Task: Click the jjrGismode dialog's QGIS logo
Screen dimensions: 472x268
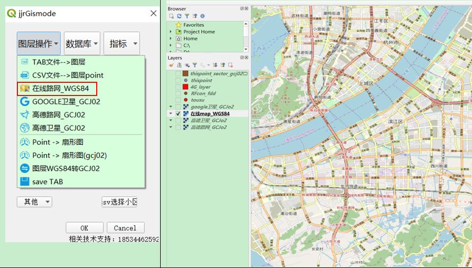Action: tap(12, 13)
